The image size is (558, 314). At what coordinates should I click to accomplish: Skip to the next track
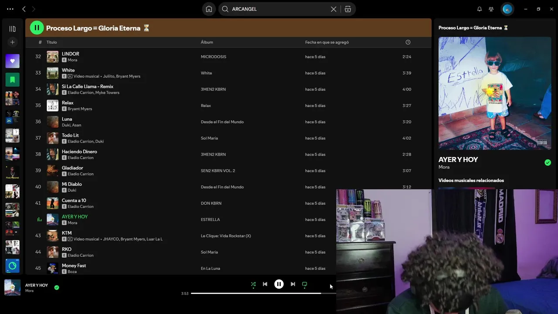[x=293, y=284]
